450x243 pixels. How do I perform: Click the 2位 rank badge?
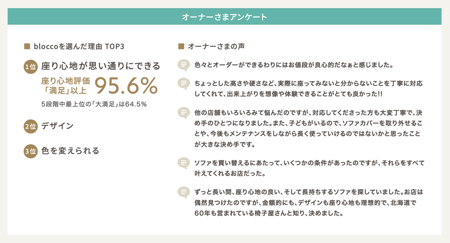pos(31,127)
